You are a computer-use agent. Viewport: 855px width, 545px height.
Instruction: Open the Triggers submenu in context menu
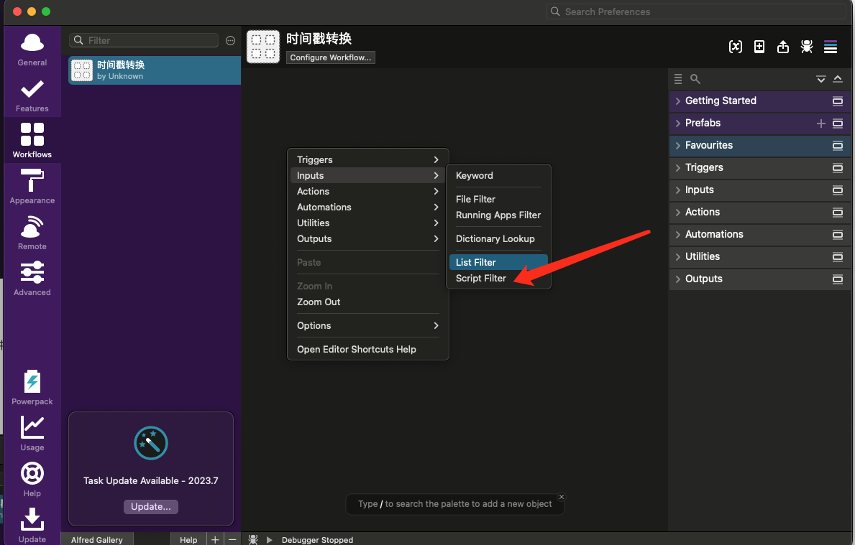point(367,159)
